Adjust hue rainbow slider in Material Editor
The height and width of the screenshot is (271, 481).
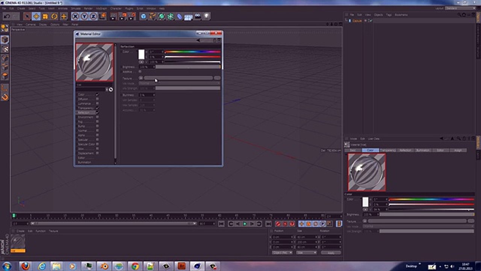click(192, 52)
